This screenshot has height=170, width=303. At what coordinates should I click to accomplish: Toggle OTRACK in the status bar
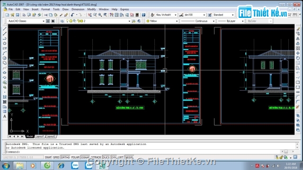(96, 157)
